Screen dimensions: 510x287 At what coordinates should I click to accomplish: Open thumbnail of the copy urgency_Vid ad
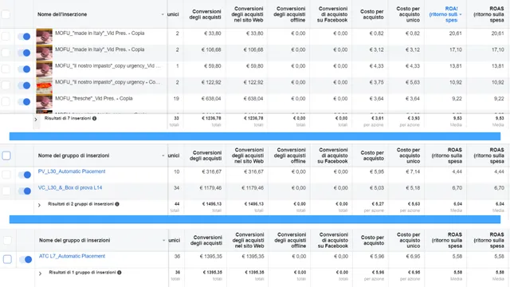click(45, 69)
